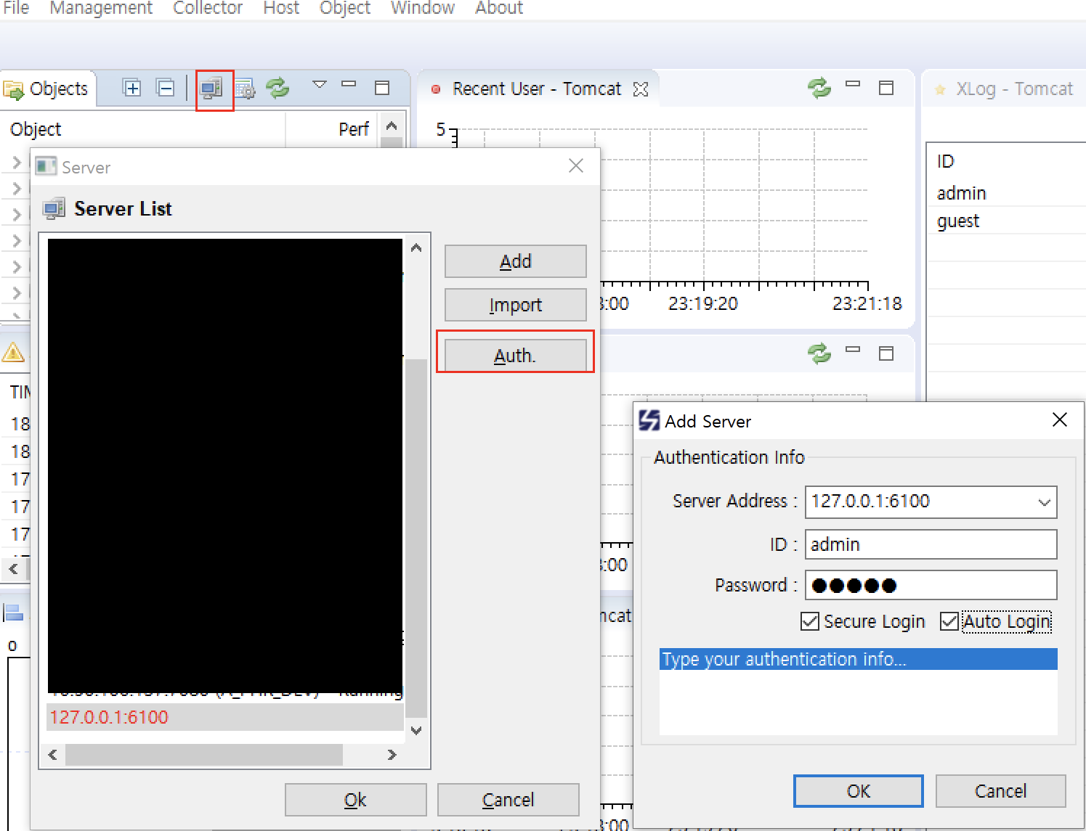Close the Server dialog
The height and width of the screenshot is (831, 1086).
click(x=576, y=166)
